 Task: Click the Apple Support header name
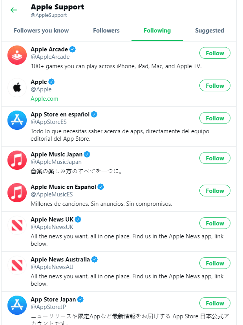coord(57,7)
